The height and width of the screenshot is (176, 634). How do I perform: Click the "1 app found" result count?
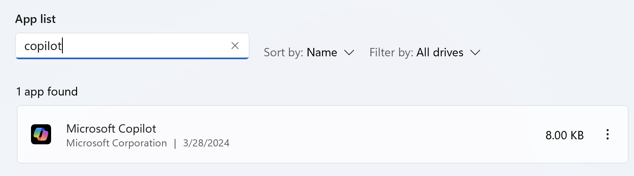pyautogui.click(x=47, y=91)
